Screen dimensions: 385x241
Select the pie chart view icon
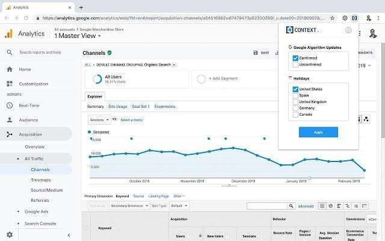click(x=330, y=206)
